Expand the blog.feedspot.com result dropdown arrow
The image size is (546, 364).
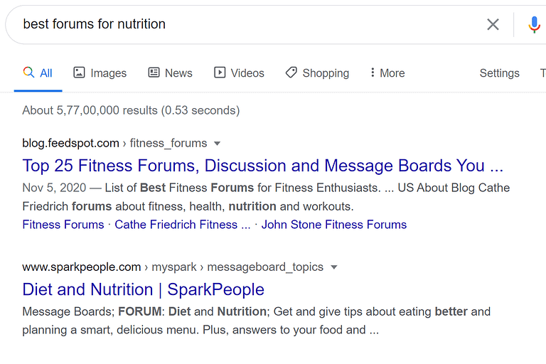(217, 144)
